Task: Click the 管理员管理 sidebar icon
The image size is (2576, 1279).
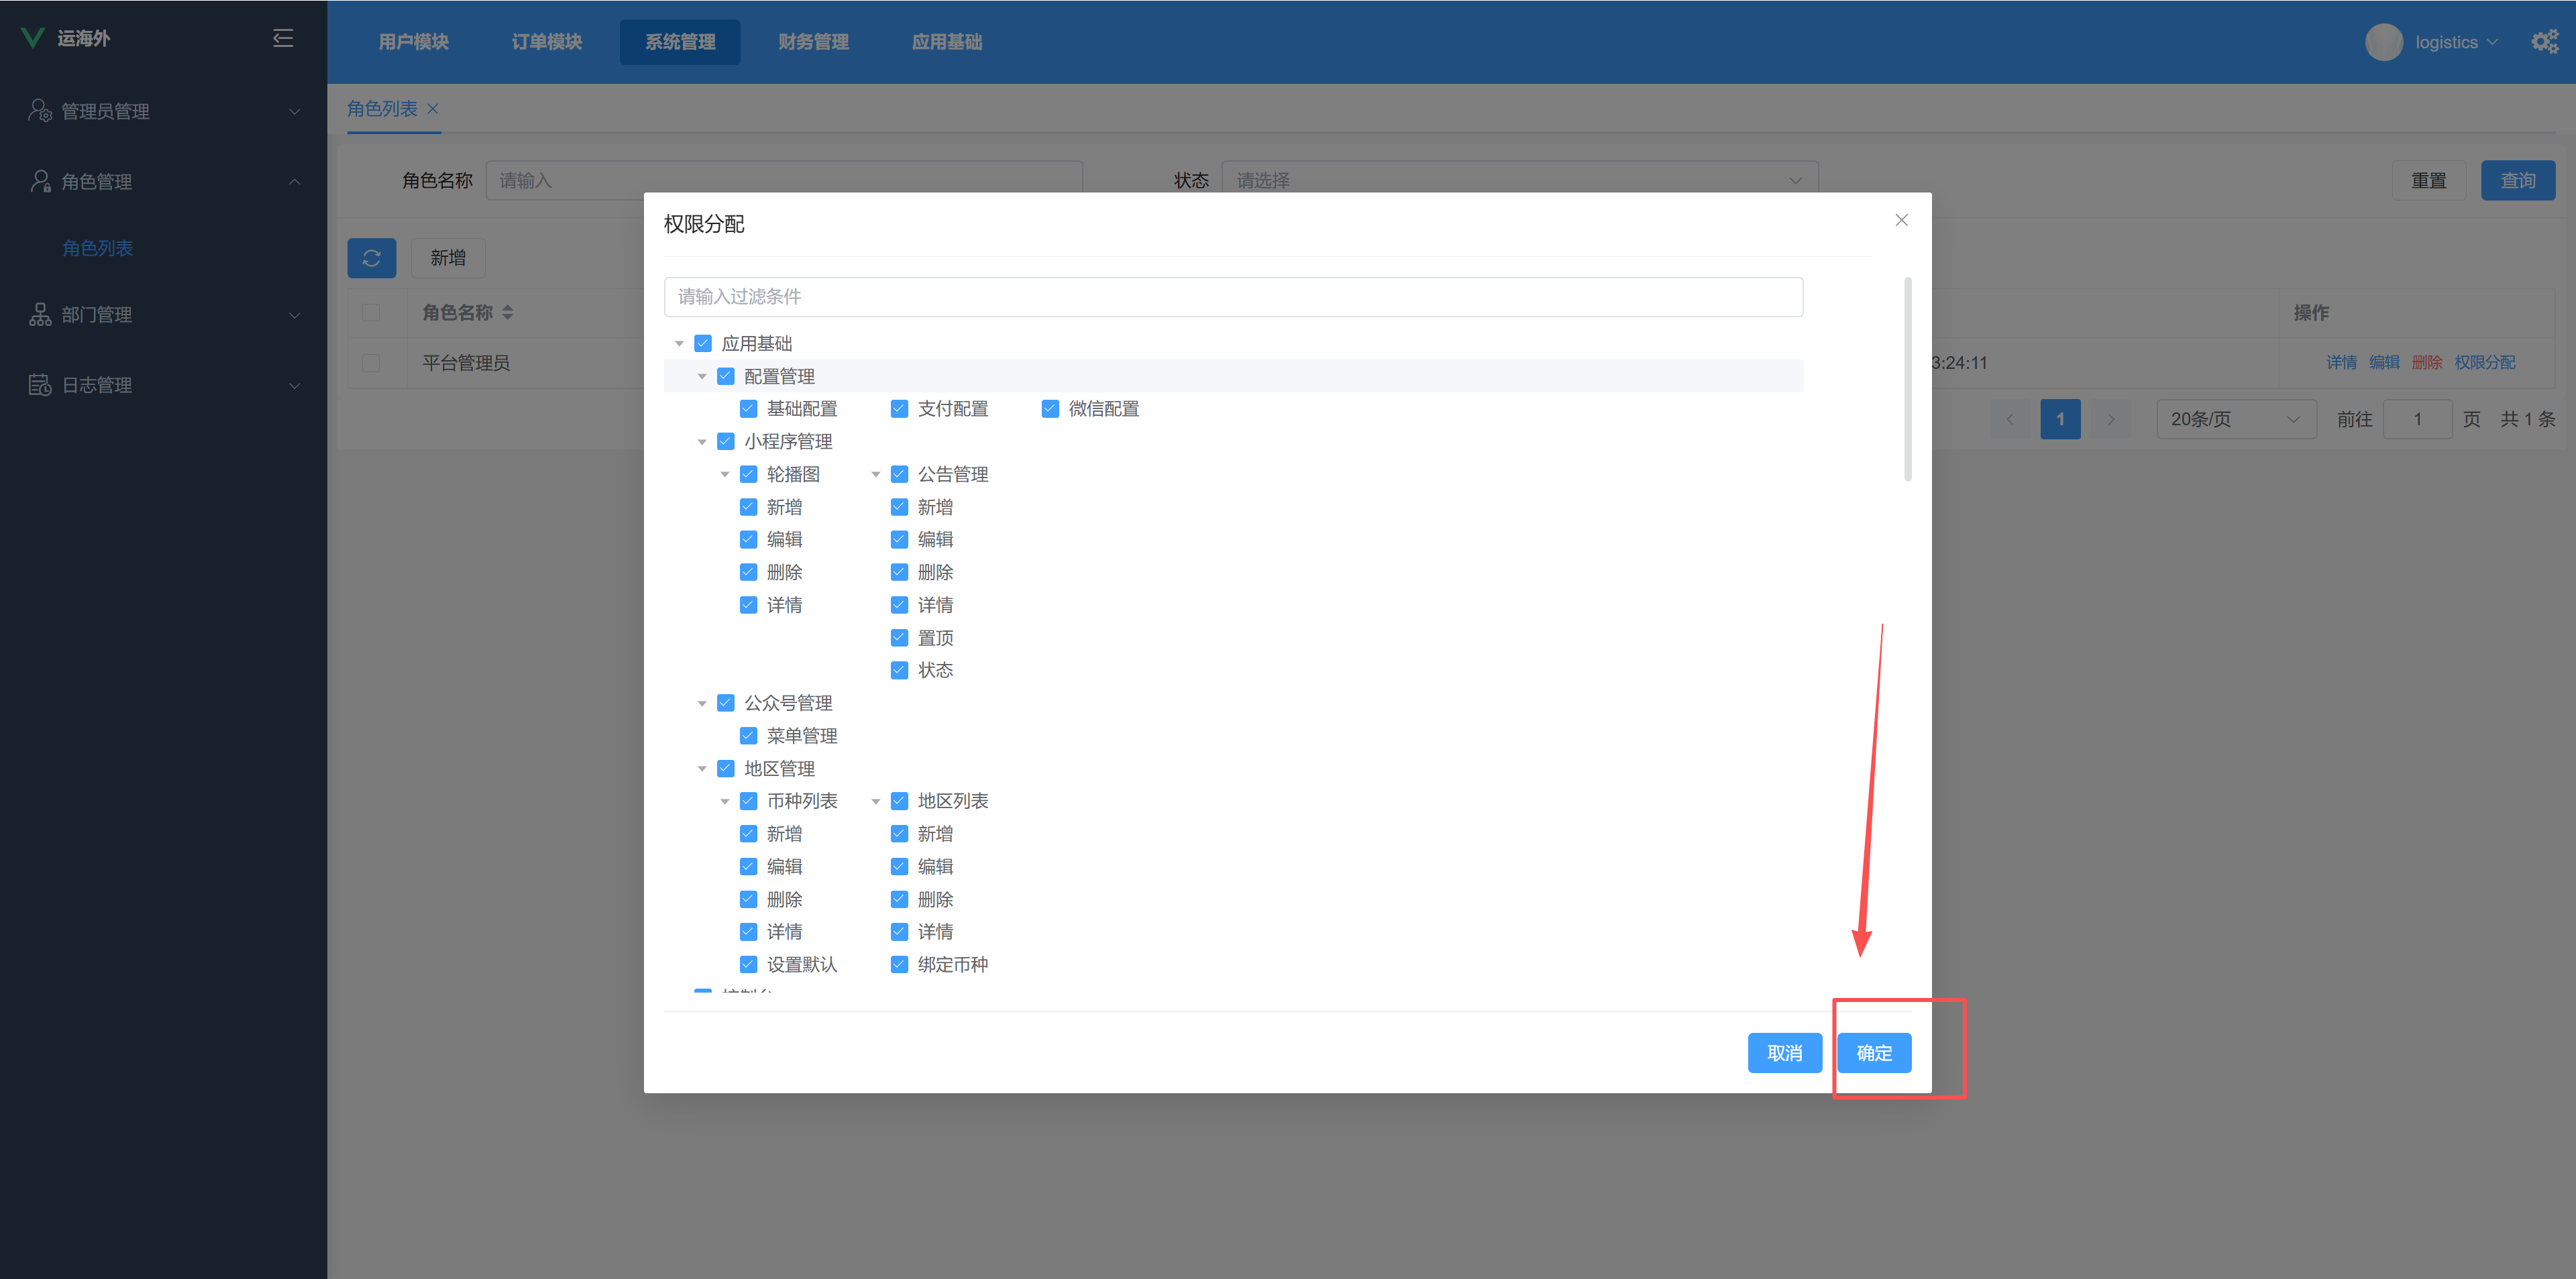Action: [40, 111]
